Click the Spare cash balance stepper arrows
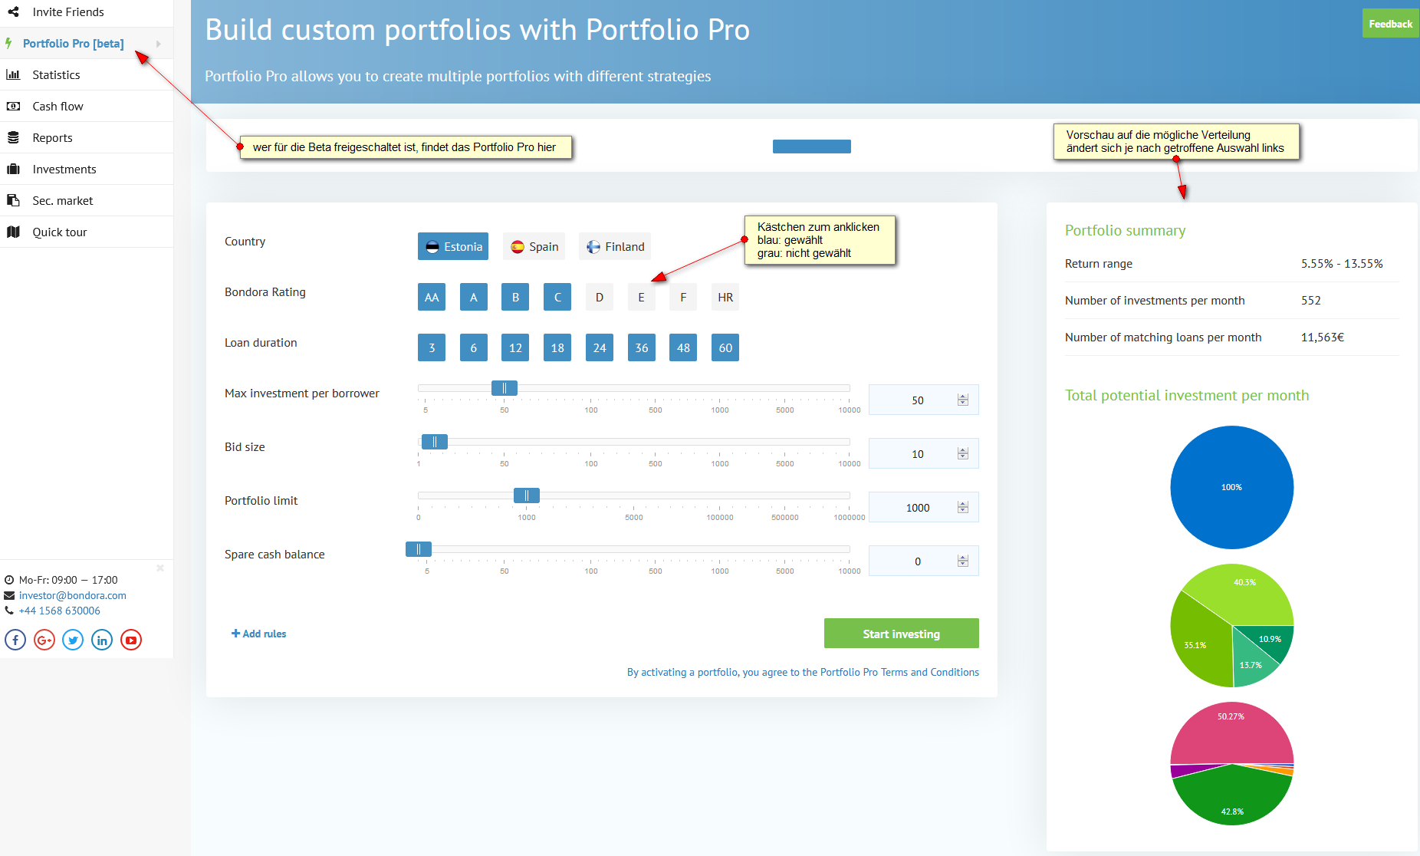Viewport: 1420px width, 856px height. [x=963, y=561]
